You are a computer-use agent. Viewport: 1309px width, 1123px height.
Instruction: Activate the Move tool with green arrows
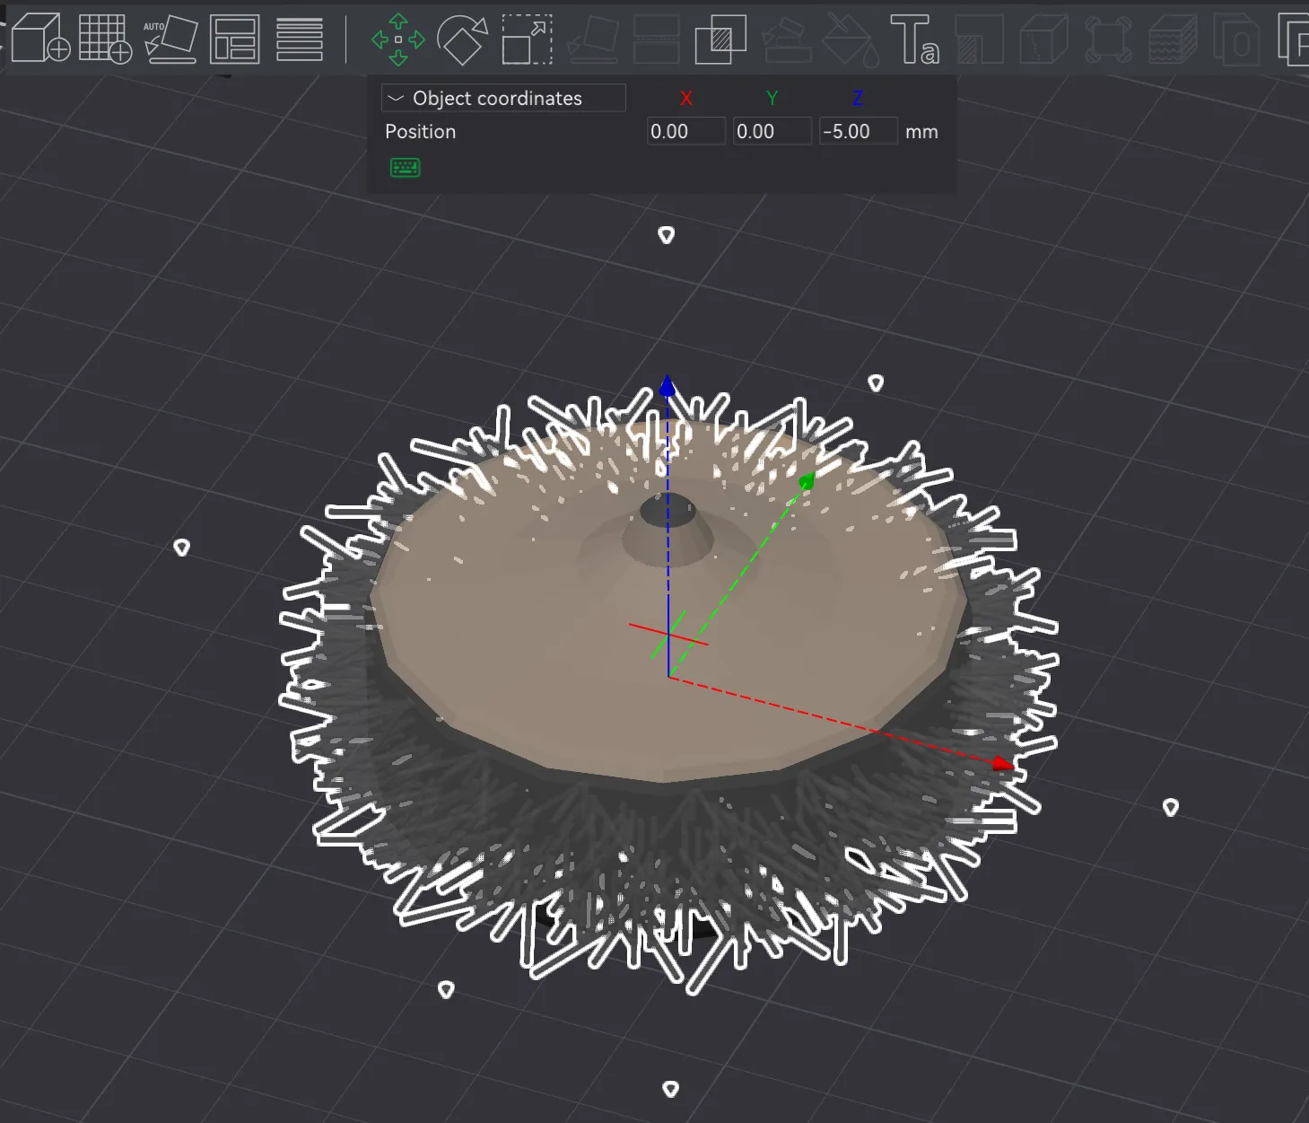(x=398, y=39)
